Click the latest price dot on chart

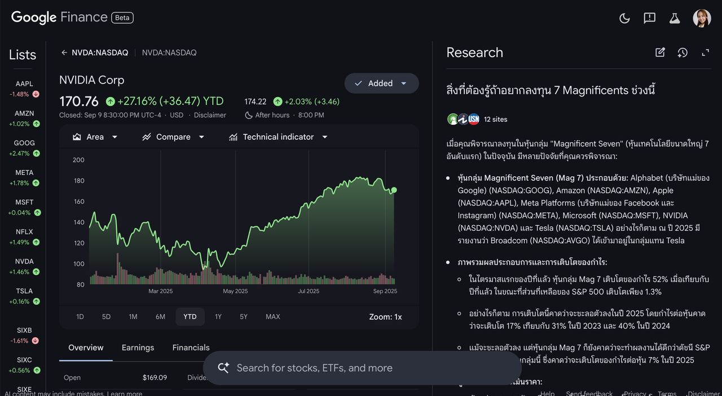394,190
